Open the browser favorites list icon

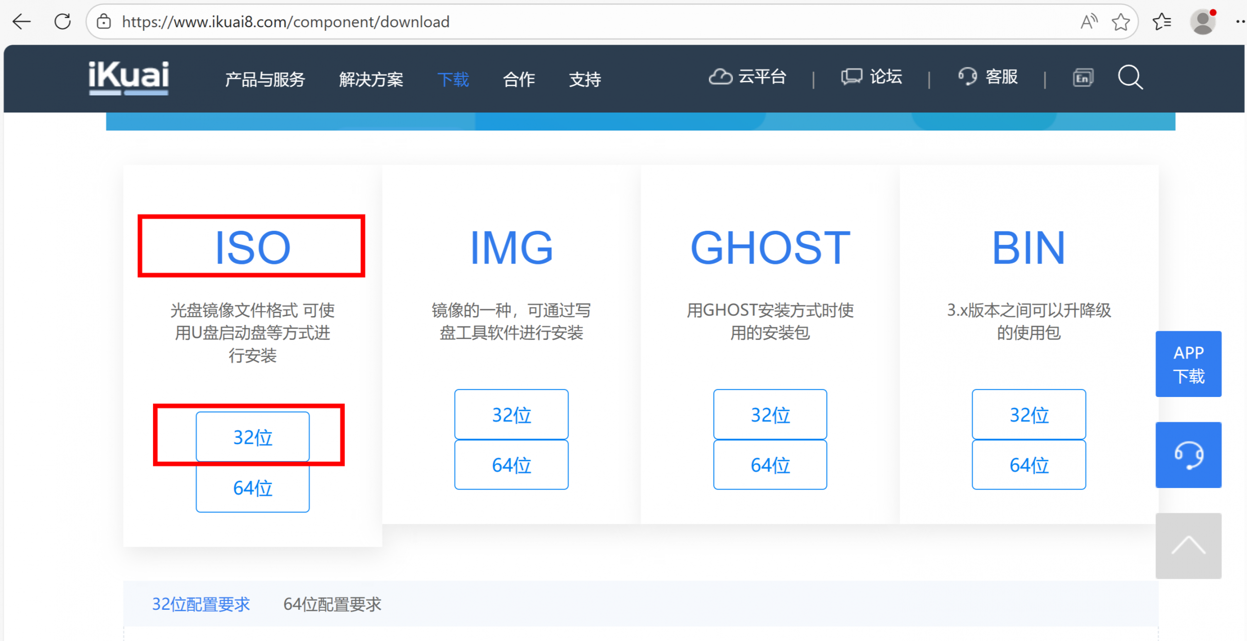point(1162,22)
